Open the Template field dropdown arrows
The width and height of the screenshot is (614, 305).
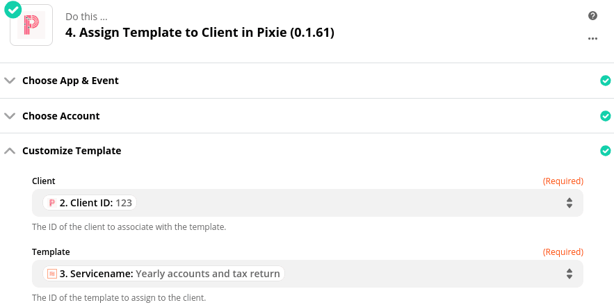pos(569,274)
